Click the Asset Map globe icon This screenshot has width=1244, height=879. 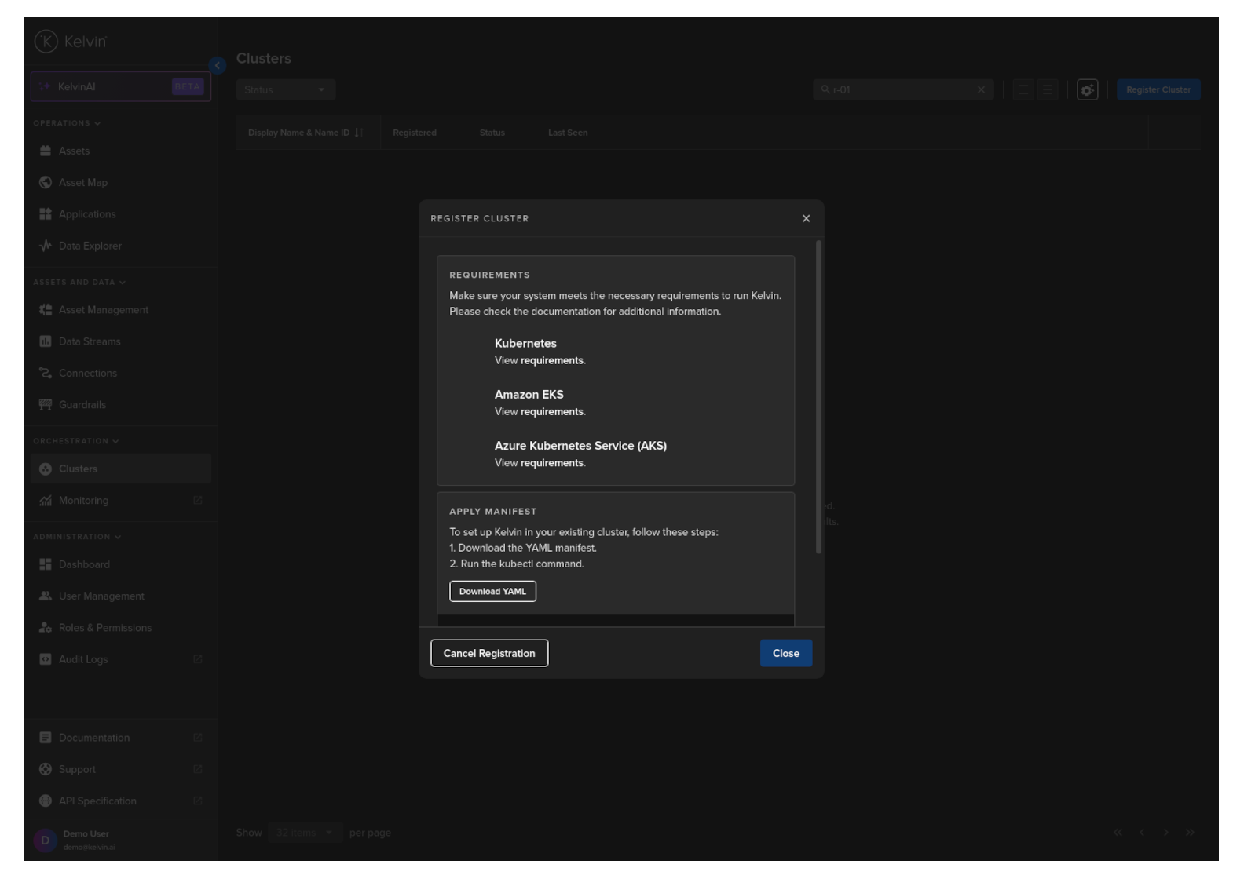pyautogui.click(x=46, y=183)
